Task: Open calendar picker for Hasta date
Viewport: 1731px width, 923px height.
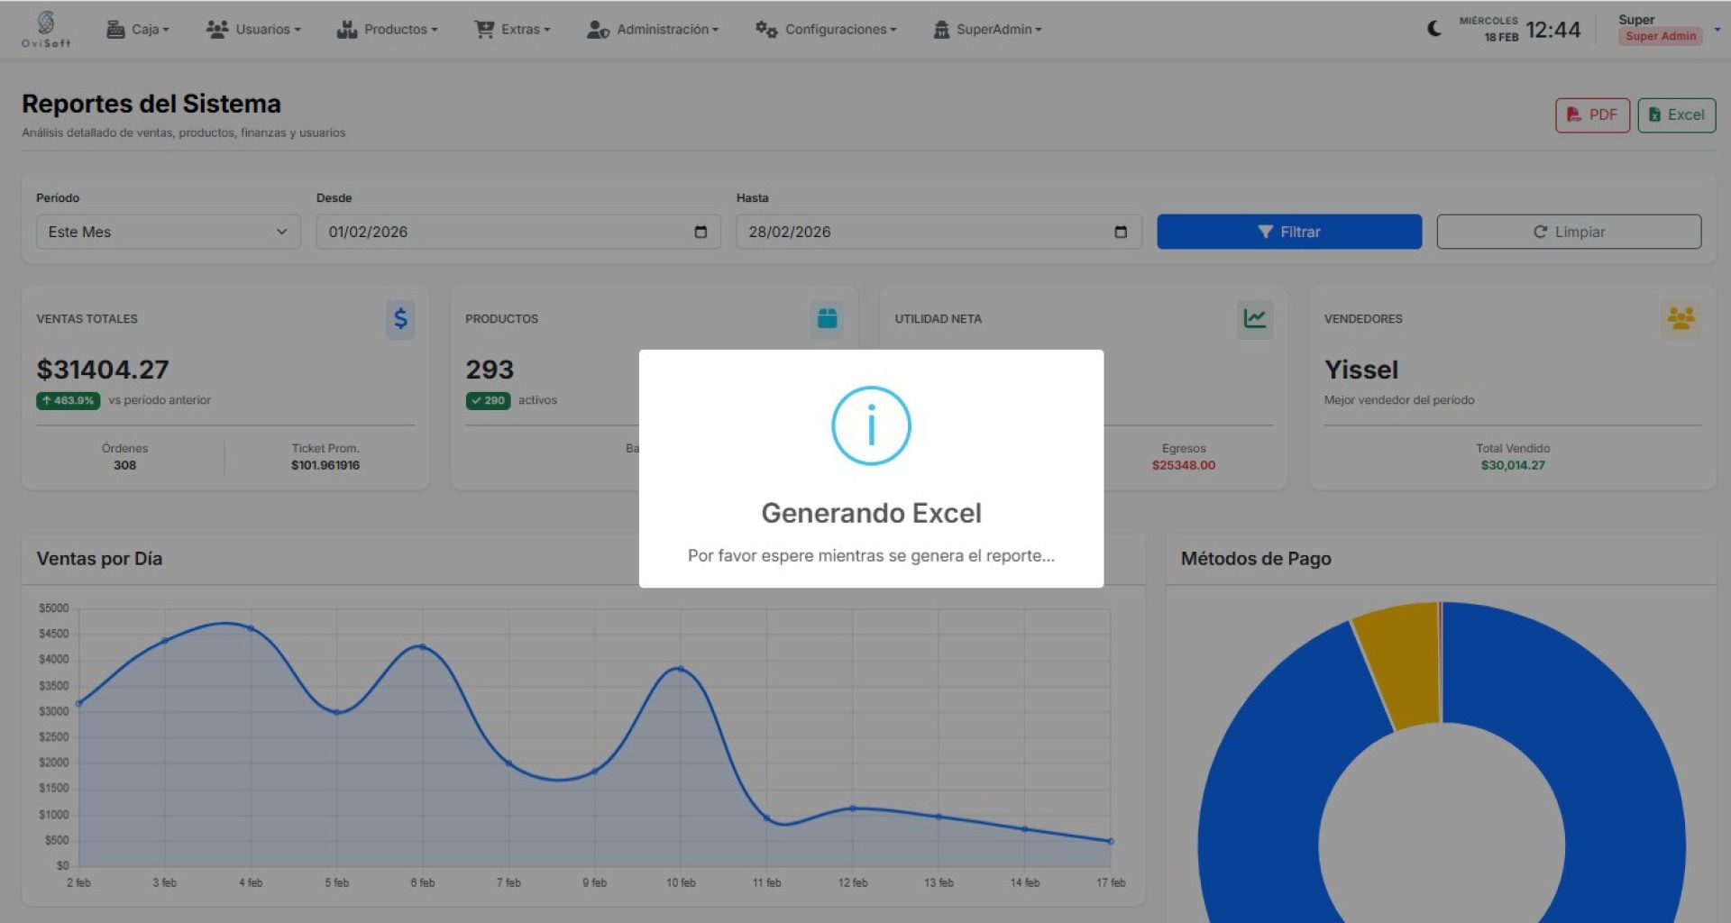Action: [1121, 233]
